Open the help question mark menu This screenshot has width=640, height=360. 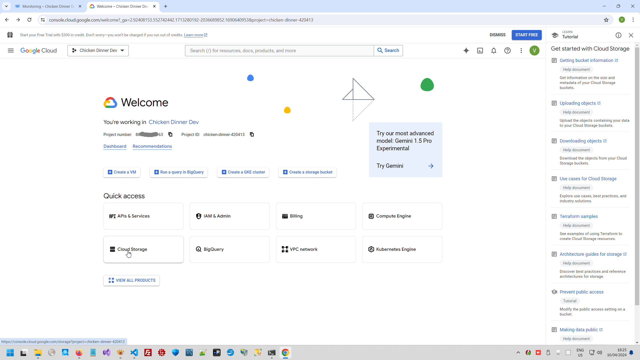tap(507, 50)
